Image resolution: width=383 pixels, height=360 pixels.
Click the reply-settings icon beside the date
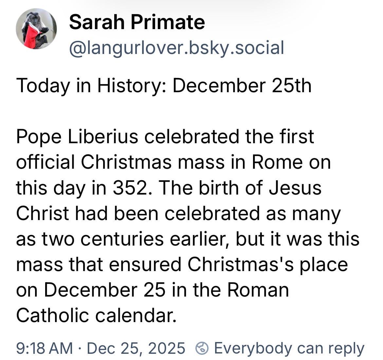click(x=202, y=348)
